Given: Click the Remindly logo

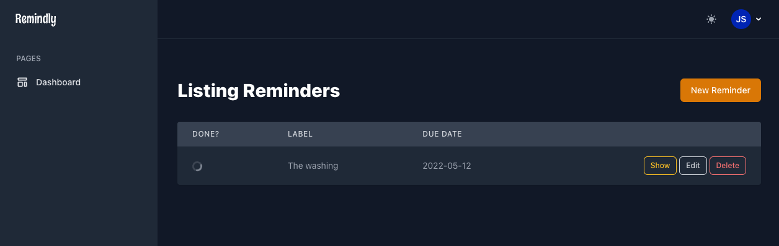Looking at the screenshot, I should [36, 20].
